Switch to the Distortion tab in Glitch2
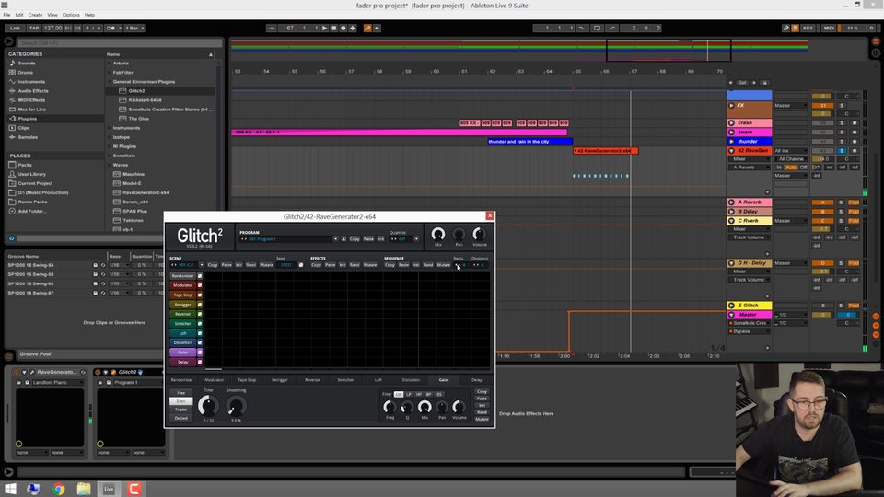 point(411,380)
